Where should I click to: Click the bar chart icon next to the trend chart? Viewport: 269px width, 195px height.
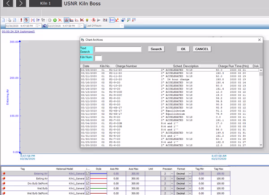[72, 20]
